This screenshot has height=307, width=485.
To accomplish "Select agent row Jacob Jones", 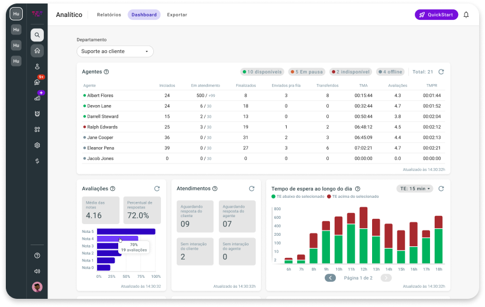I will coord(263,158).
